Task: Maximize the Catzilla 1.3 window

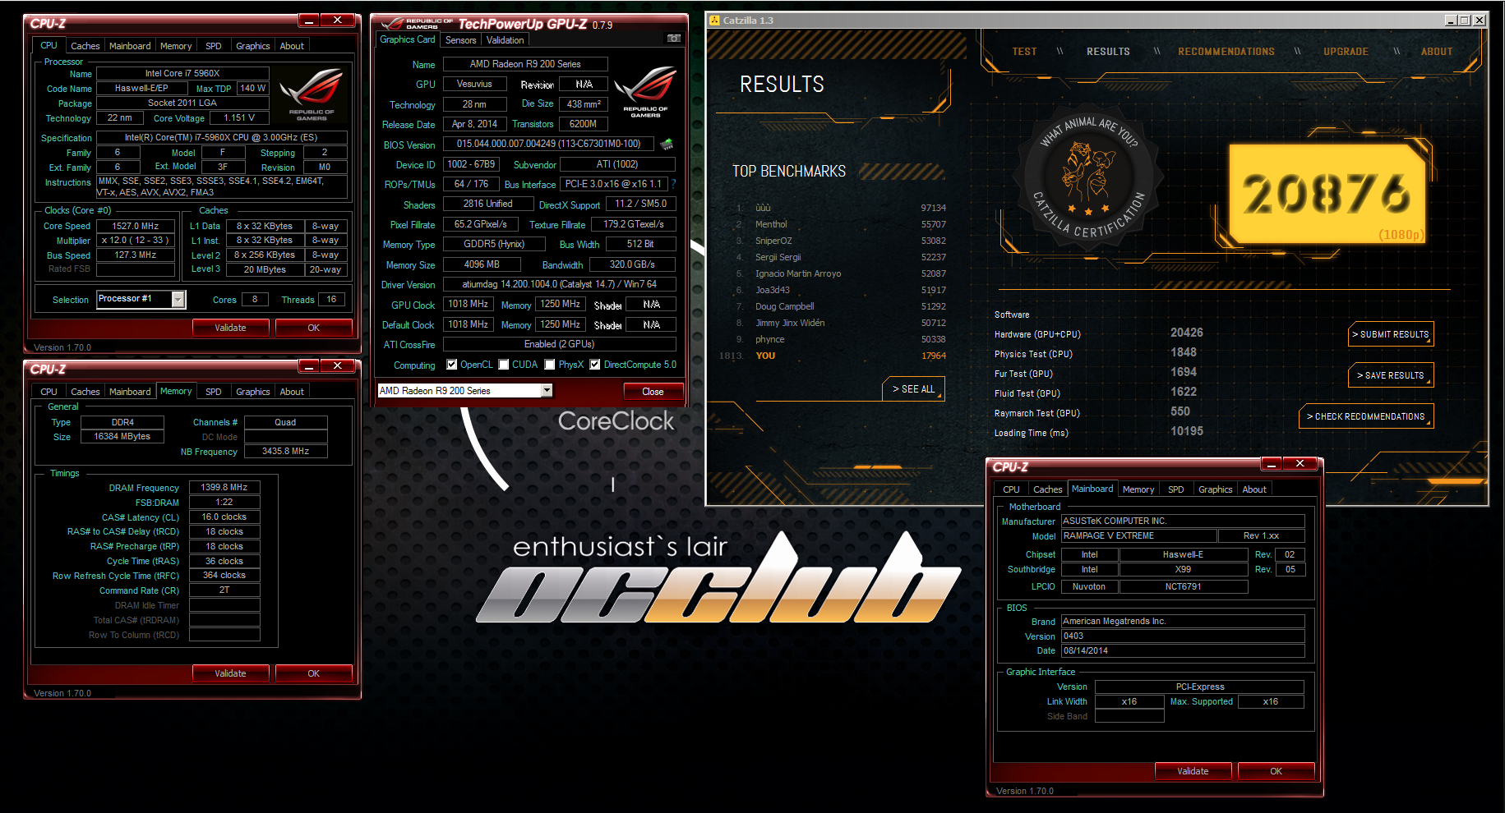Action: pos(1465,21)
